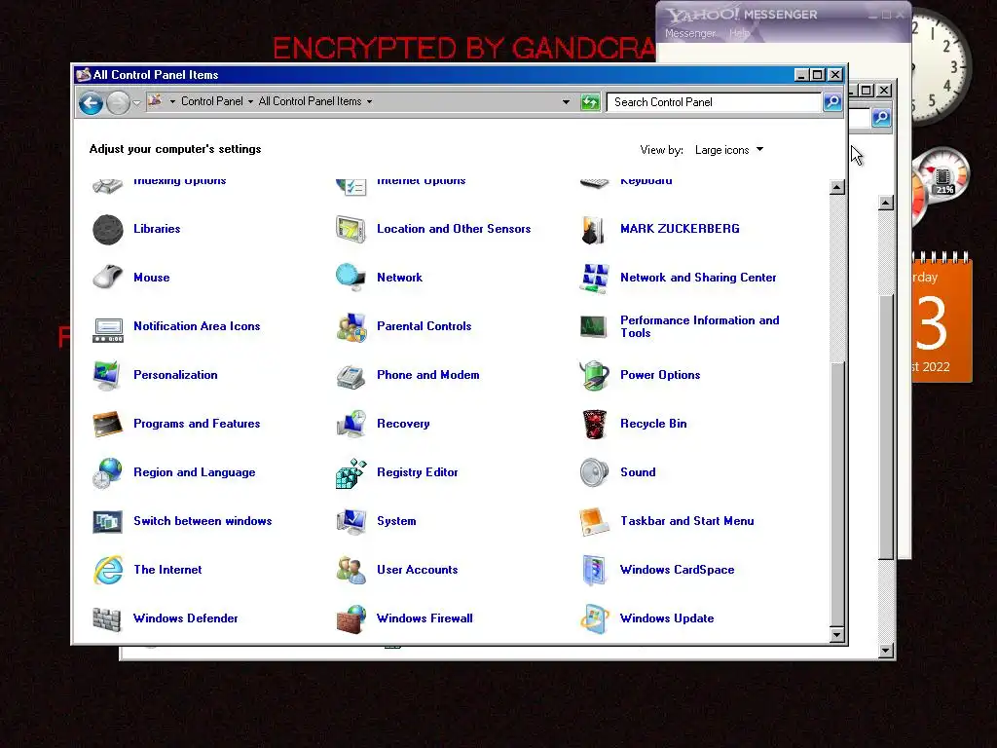Open the Network globe icon
997x748 pixels.
pos(351,278)
